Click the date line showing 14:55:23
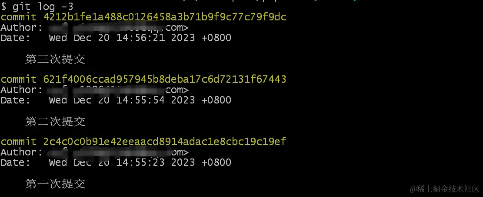This screenshot has width=483, height=197. (x=116, y=162)
